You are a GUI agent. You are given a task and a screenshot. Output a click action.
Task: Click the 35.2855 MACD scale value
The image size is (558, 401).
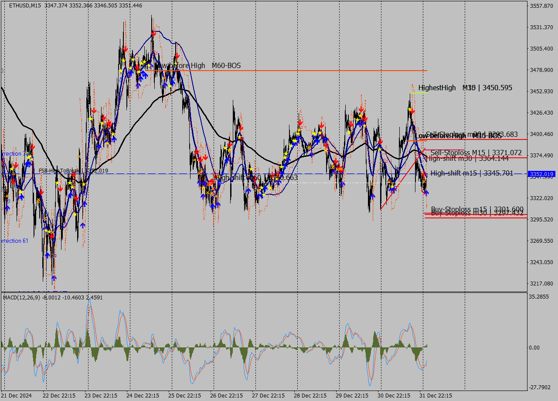[539, 297]
